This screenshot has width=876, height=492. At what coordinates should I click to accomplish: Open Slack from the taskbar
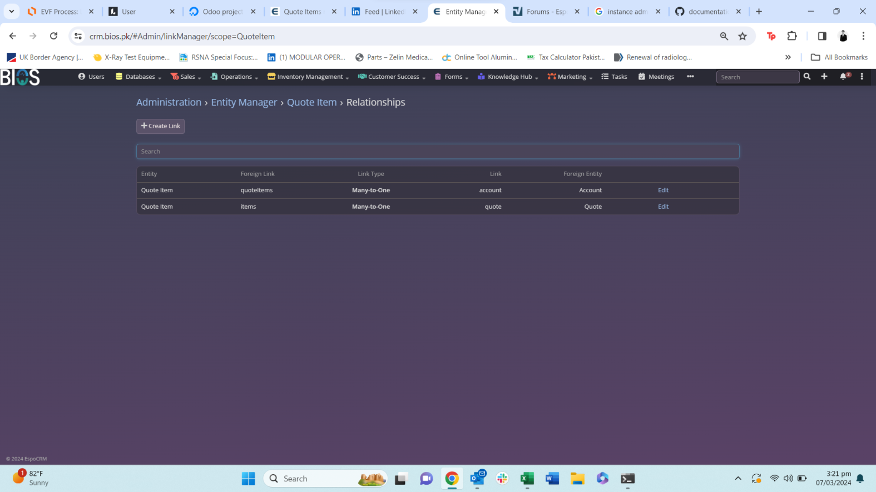(502, 479)
